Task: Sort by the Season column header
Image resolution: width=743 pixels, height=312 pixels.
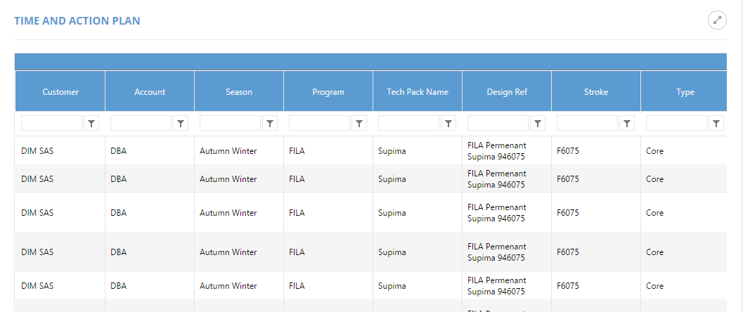Action: tap(239, 91)
